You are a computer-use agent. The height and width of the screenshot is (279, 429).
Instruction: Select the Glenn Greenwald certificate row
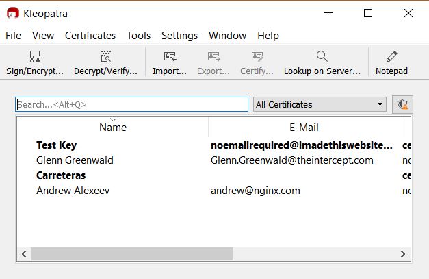coord(75,160)
